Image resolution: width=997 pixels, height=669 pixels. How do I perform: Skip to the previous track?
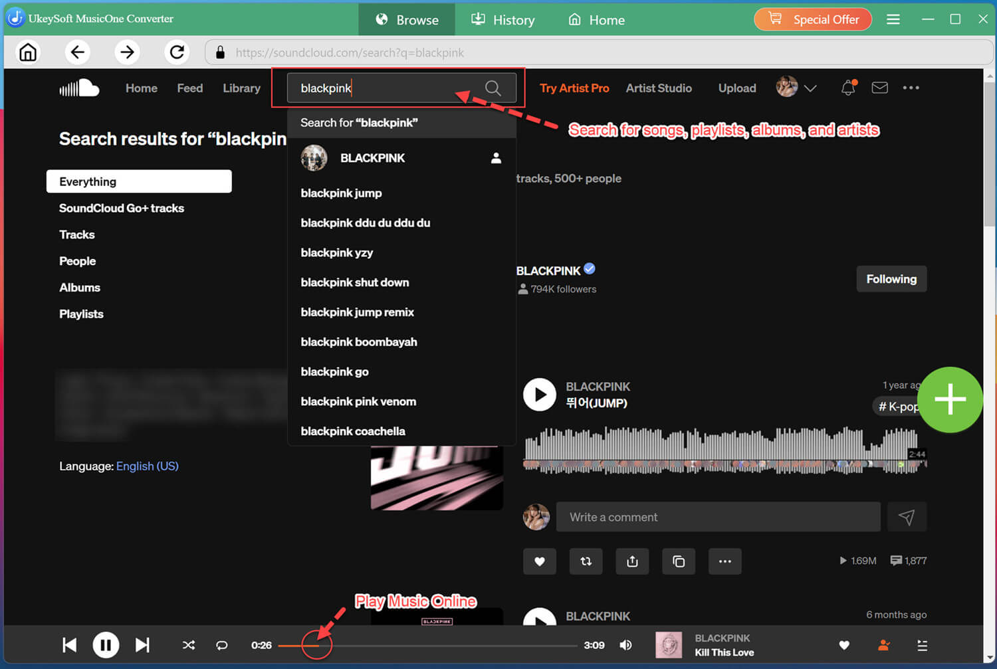click(x=69, y=645)
